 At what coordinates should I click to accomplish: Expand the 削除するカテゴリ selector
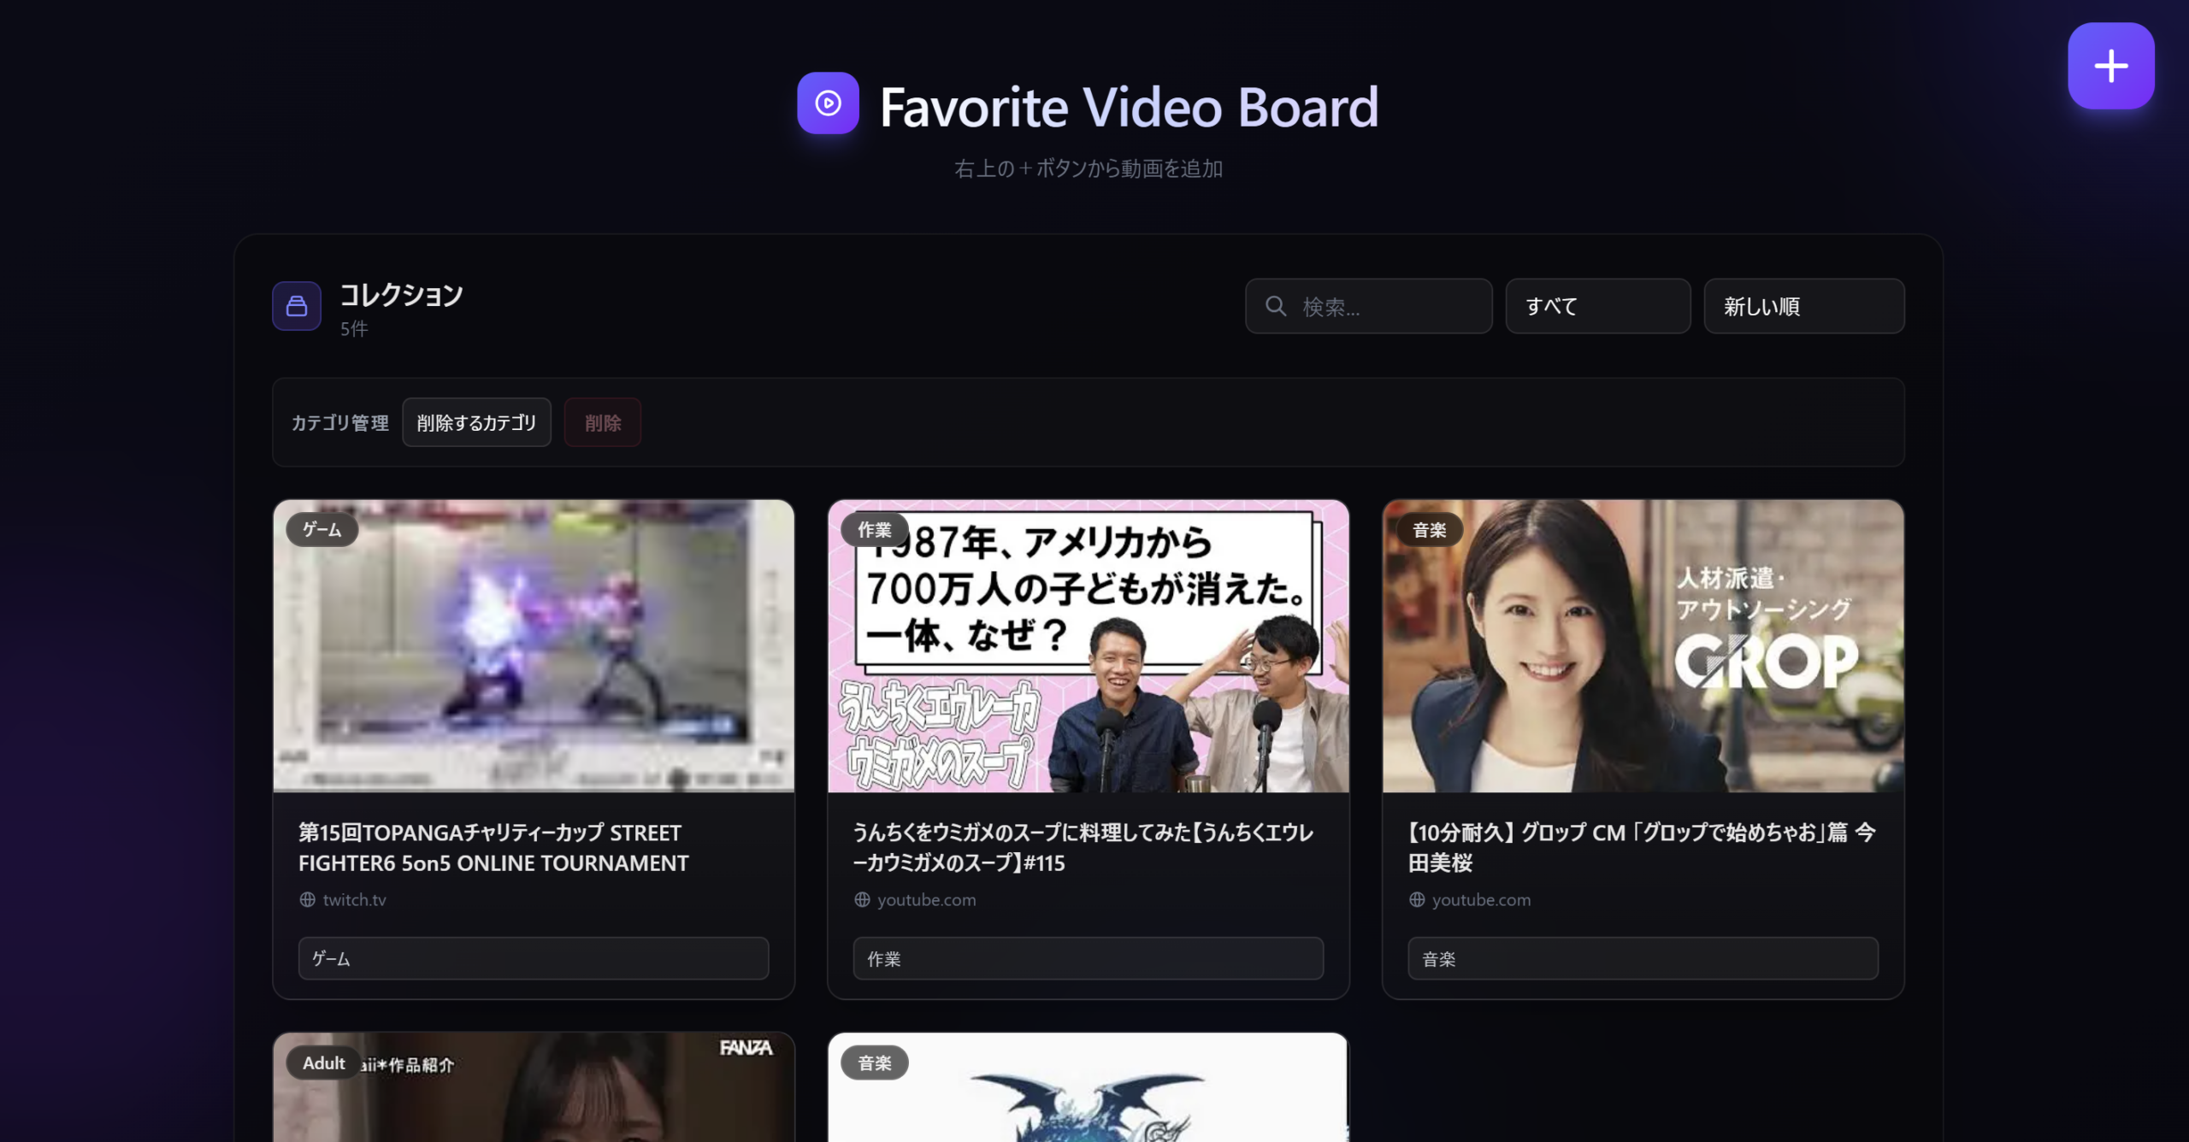point(476,422)
